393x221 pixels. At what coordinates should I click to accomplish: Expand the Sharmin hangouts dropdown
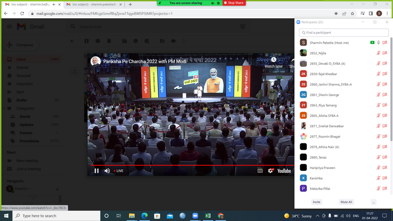point(29,189)
